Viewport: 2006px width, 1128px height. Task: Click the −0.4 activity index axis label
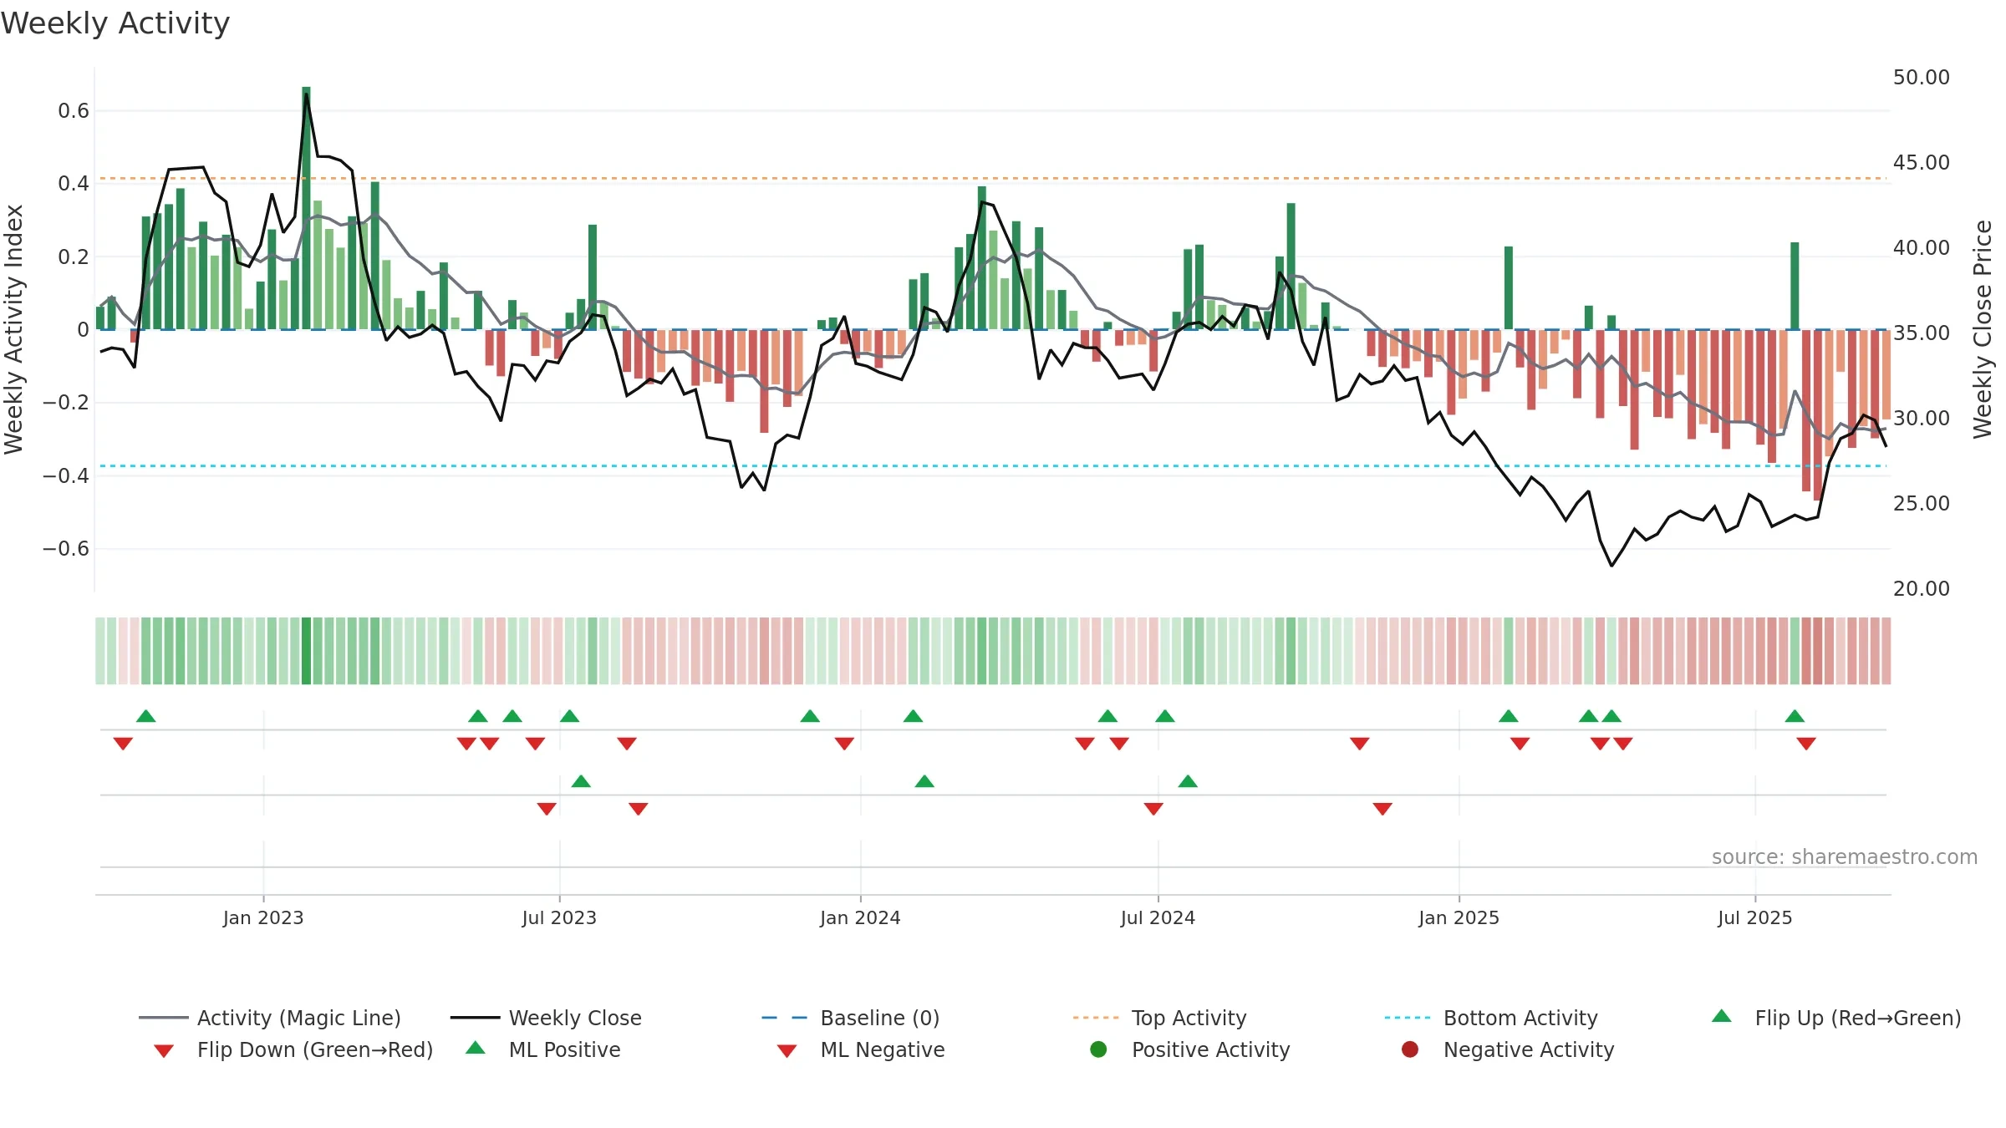[x=66, y=475]
